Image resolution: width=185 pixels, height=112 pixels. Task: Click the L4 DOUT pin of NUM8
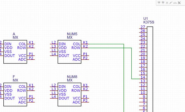pos(54,97)
